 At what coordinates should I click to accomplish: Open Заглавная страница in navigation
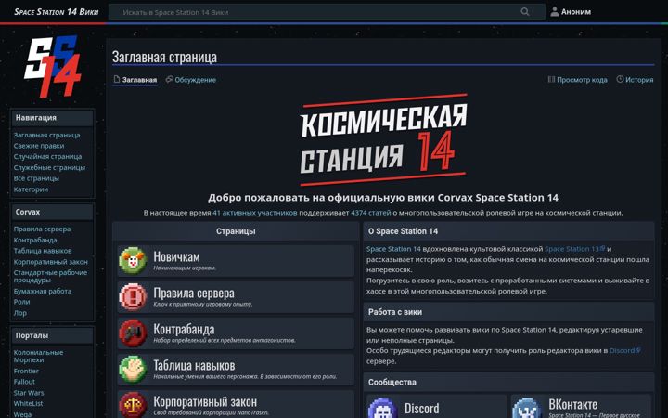tap(47, 135)
